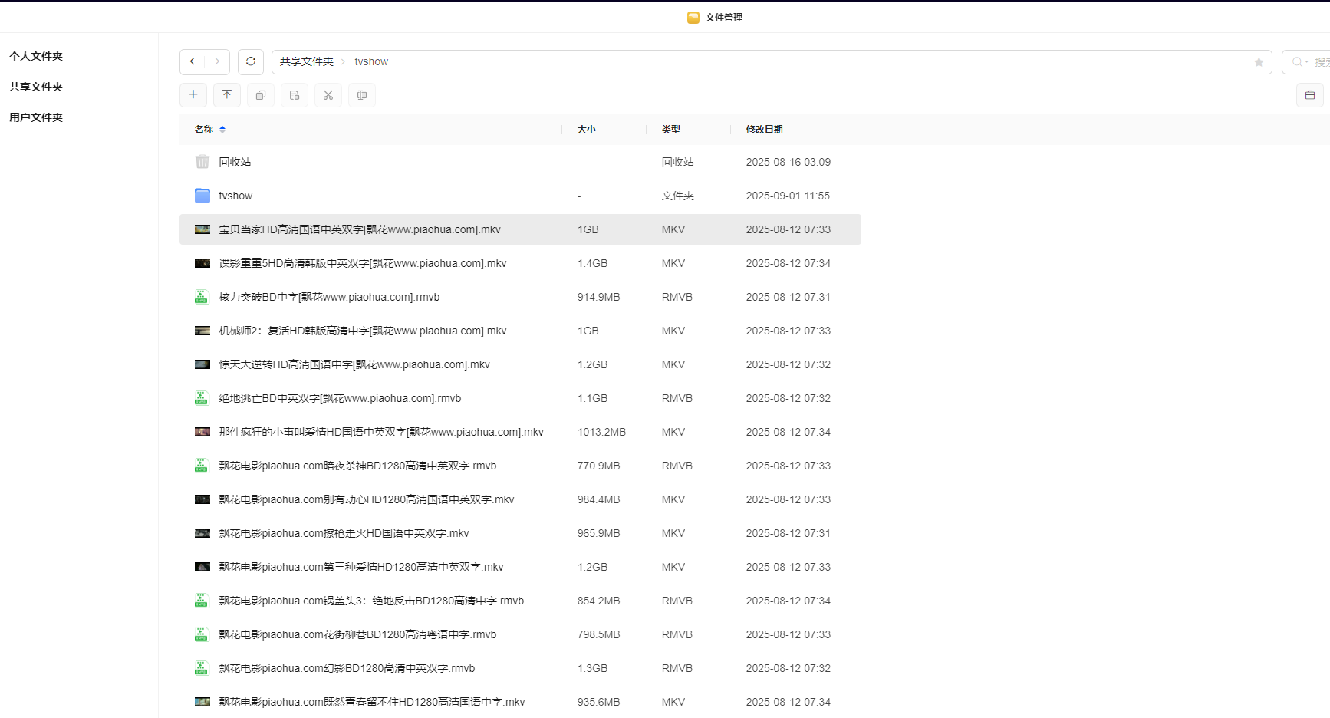Click the rename toolbar icon
Image resolution: width=1330 pixels, height=718 pixels.
click(362, 95)
